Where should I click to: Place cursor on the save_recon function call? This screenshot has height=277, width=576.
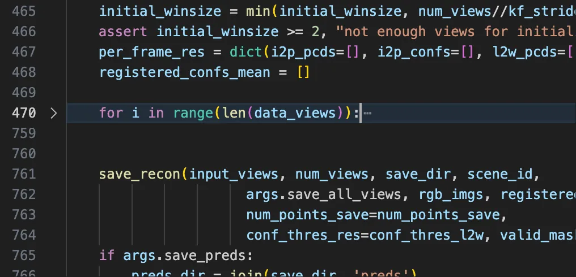(x=140, y=174)
